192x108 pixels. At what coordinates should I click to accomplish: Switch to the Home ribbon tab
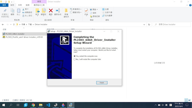12,5
